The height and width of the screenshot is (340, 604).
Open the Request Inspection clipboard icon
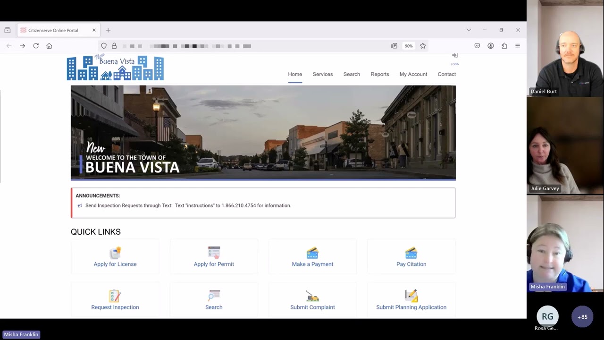115,296
